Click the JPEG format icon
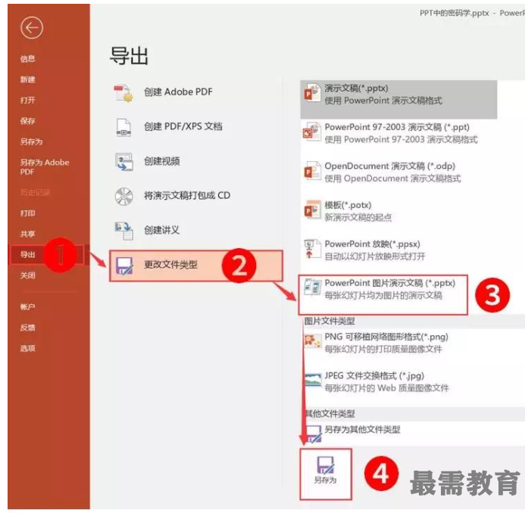Viewport: 525px width, 513px height. coord(313,379)
